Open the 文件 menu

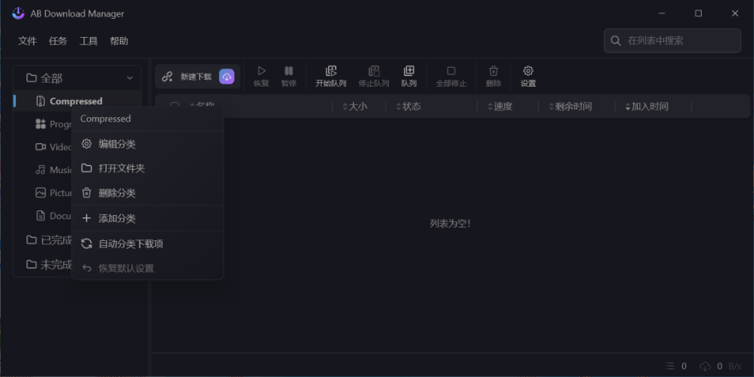(x=27, y=41)
